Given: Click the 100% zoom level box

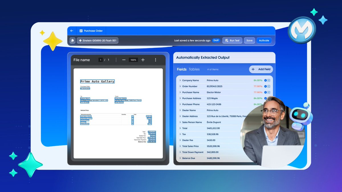Looking at the screenshot, I should coord(133,60).
